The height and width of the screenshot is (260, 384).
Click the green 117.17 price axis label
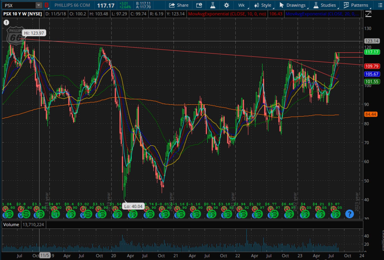[372, 52]
